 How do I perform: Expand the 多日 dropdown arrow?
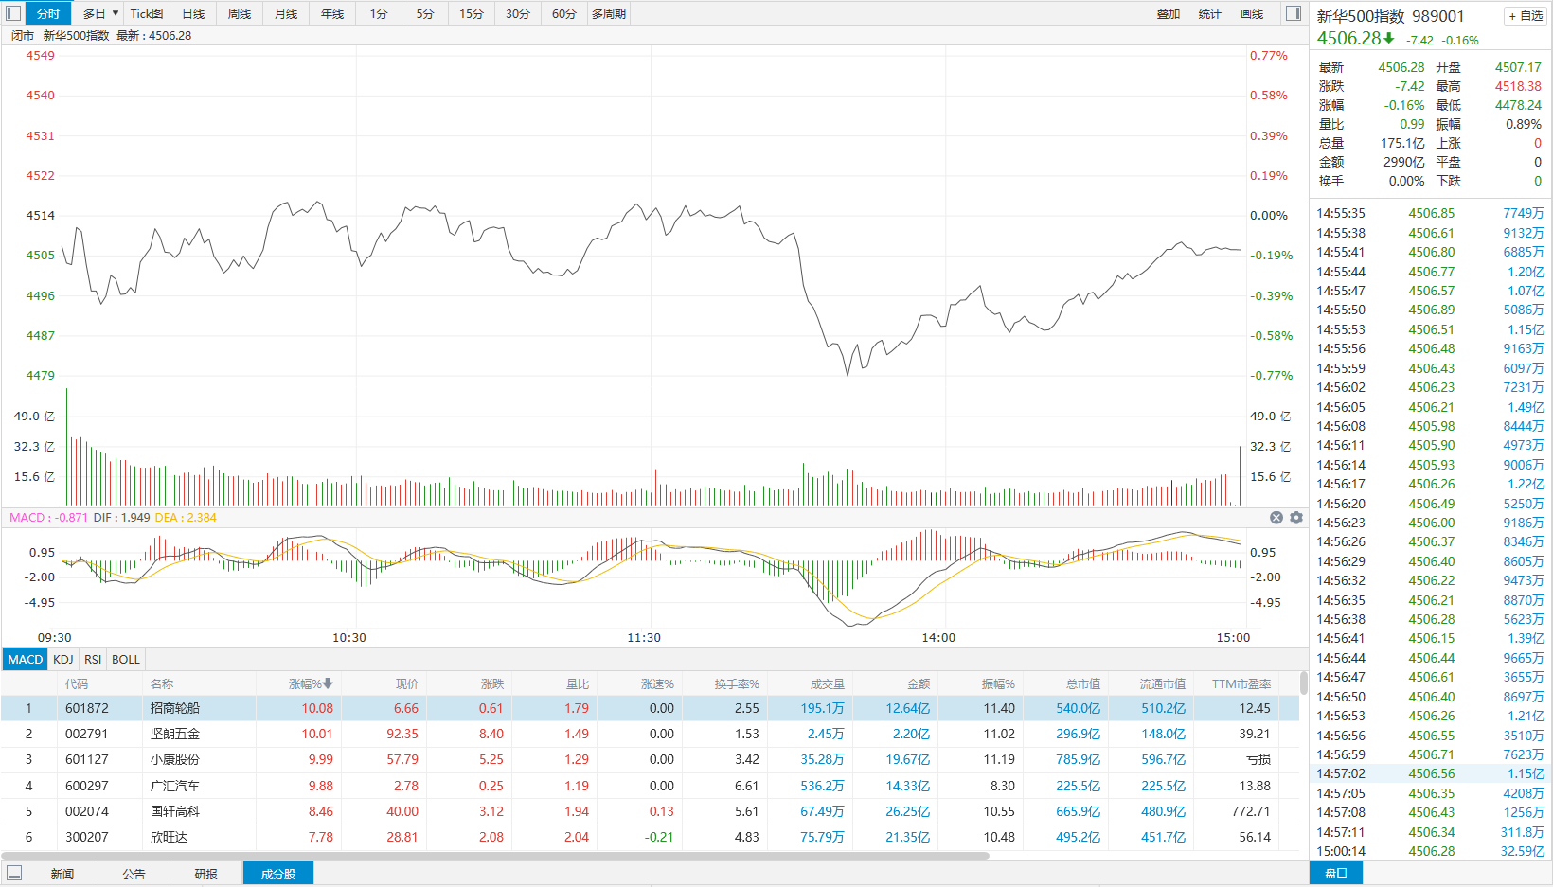point(116,13)
